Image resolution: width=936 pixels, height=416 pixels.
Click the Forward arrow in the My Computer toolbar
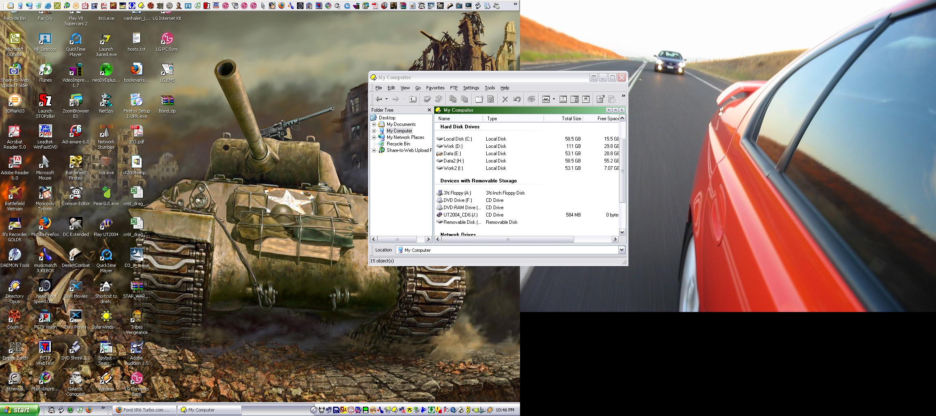[395, 99]
